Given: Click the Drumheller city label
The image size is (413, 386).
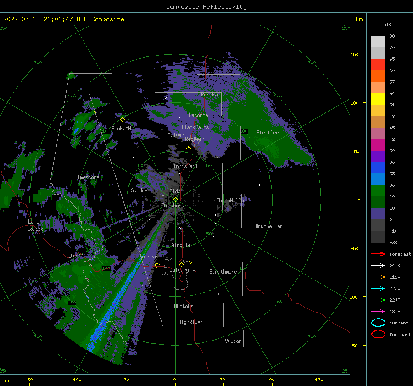Looking at the screenshot, I should (x=269, y=226).
